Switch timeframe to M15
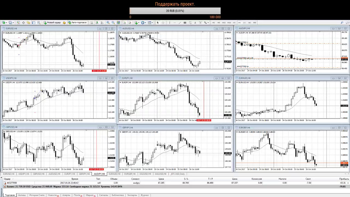Screen dimensions: 350x197 224,22
